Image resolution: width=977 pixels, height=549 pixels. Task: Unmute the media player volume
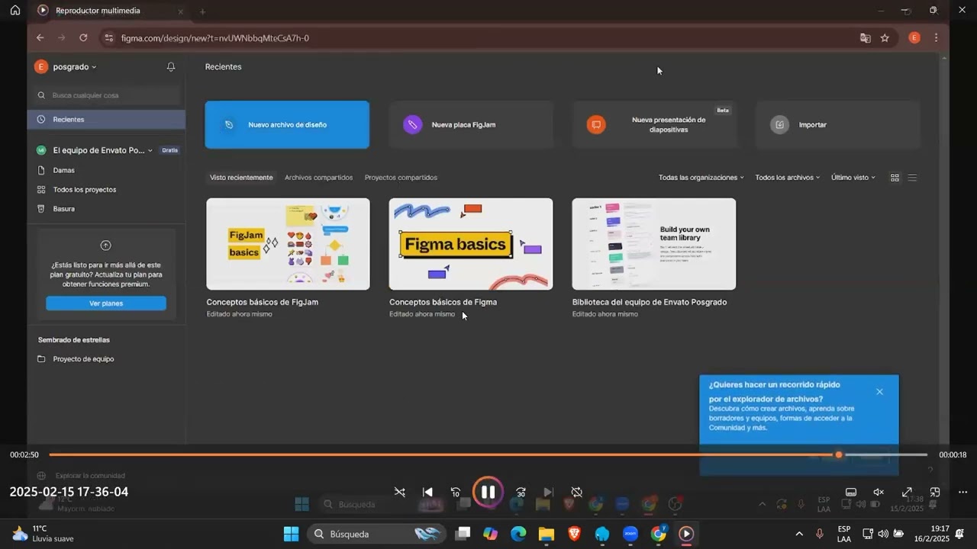pyautogui.click(x=879, y=493)
